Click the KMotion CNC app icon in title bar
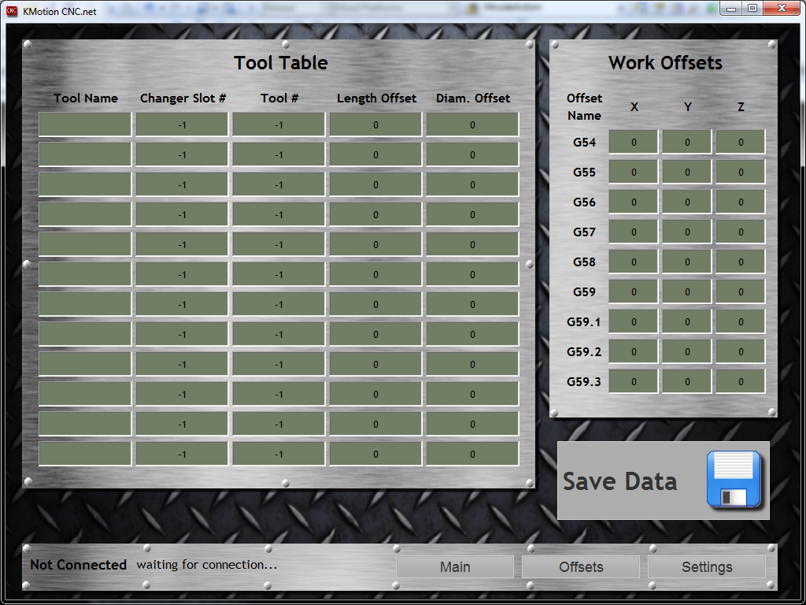This screenshot has height=605, width=806. pyautogui.click(x=12, y=9)
